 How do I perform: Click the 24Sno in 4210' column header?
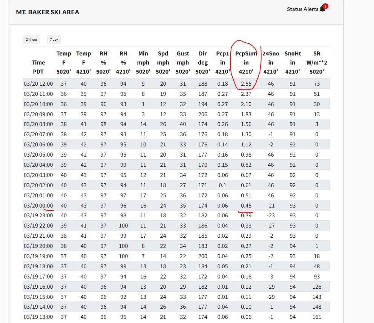coord(271,63)
